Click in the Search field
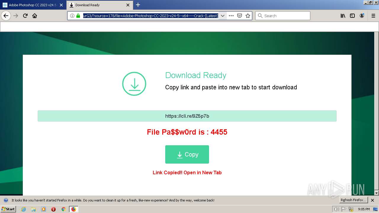Screen dimensions: 379x213 click(283, 16)
